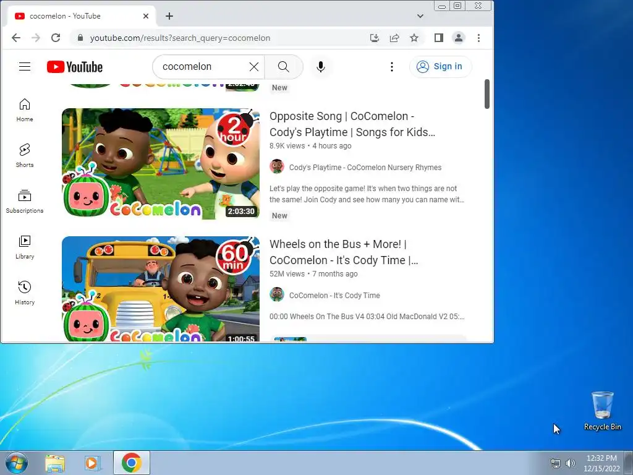This screenshot has height=475, width=633.
Task: Click Cody's Playtime channel avatar
Action: pyautogui.click(x=277, y=166)
